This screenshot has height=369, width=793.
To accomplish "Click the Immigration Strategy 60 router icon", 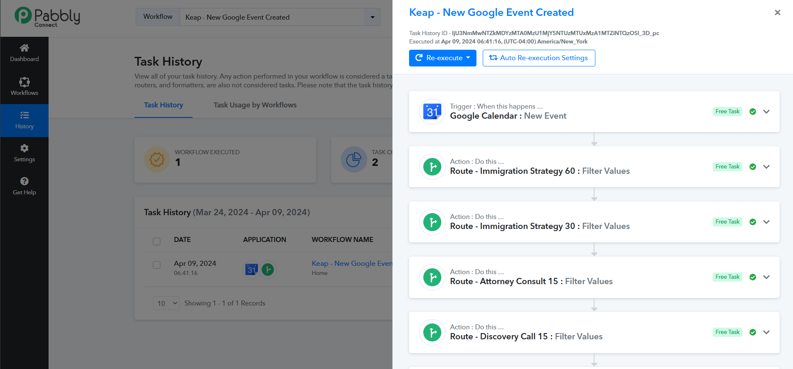I will click(x=432, y=167).
